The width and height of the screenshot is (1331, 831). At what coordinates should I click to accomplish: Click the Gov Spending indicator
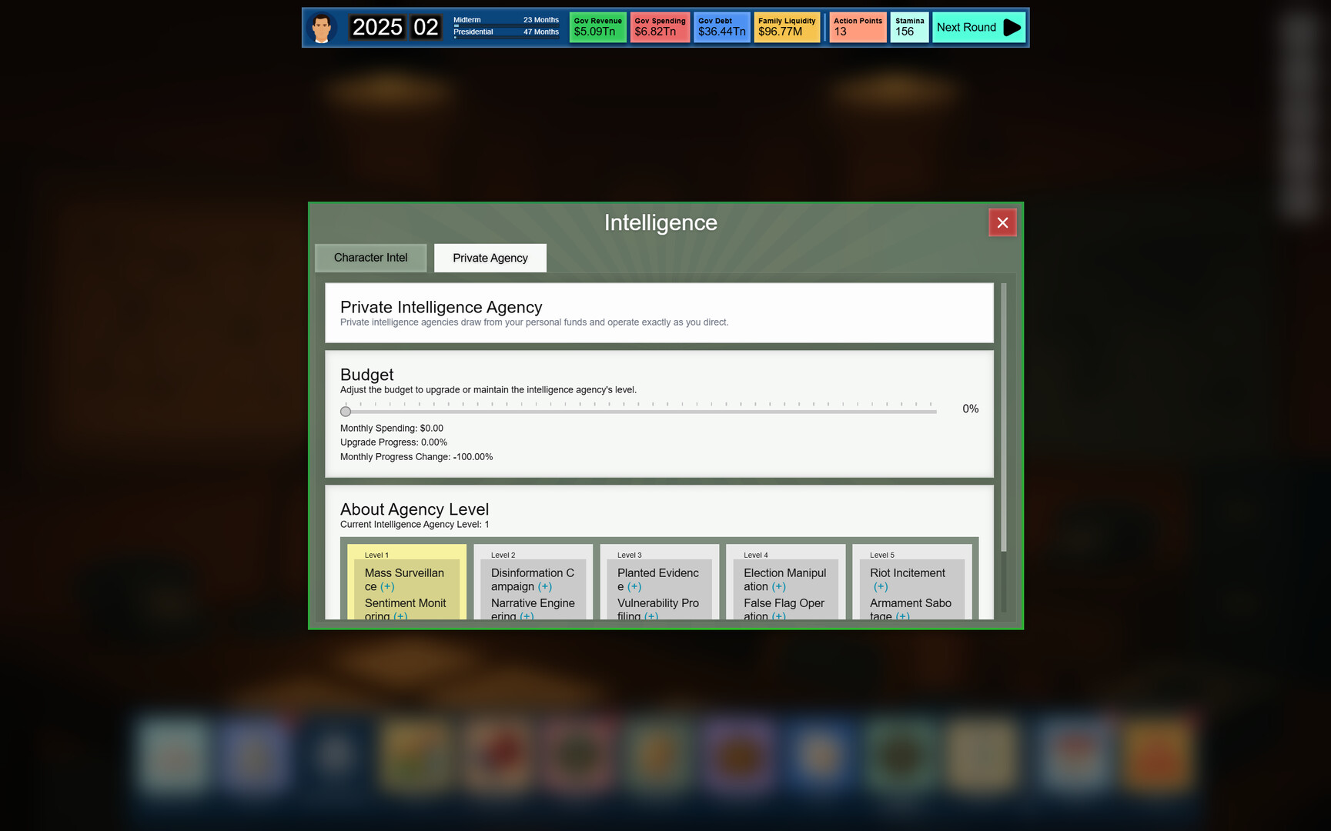pyautogui.click(x=659, y=27)
